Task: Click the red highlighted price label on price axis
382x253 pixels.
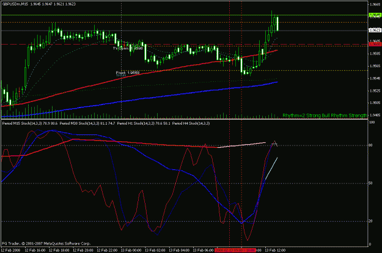Action: (x=375, y=44)
